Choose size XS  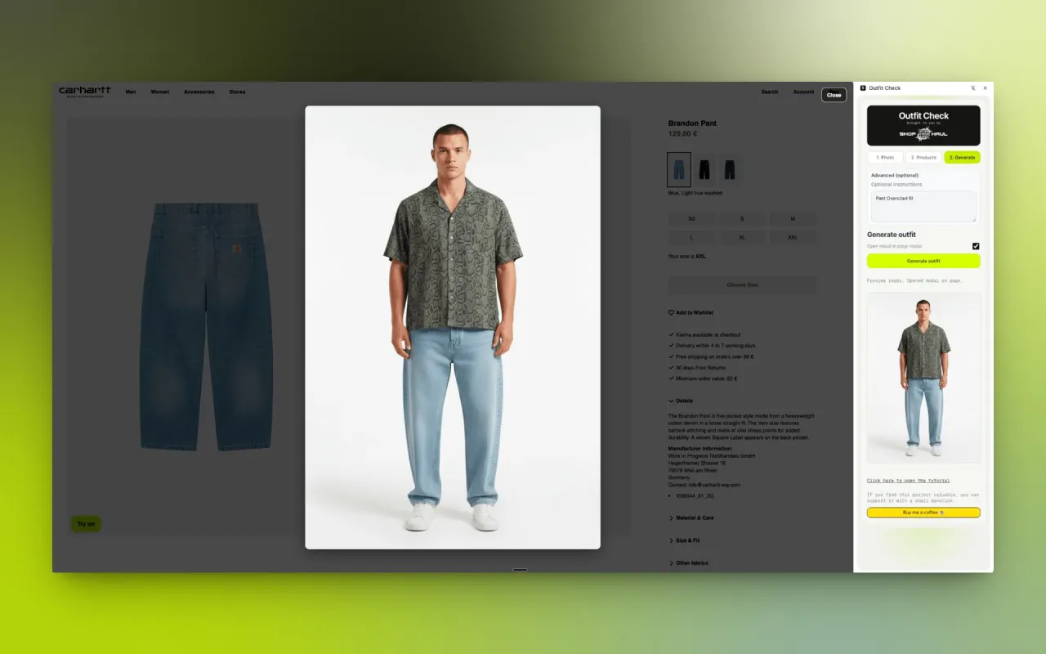point(692,219)
